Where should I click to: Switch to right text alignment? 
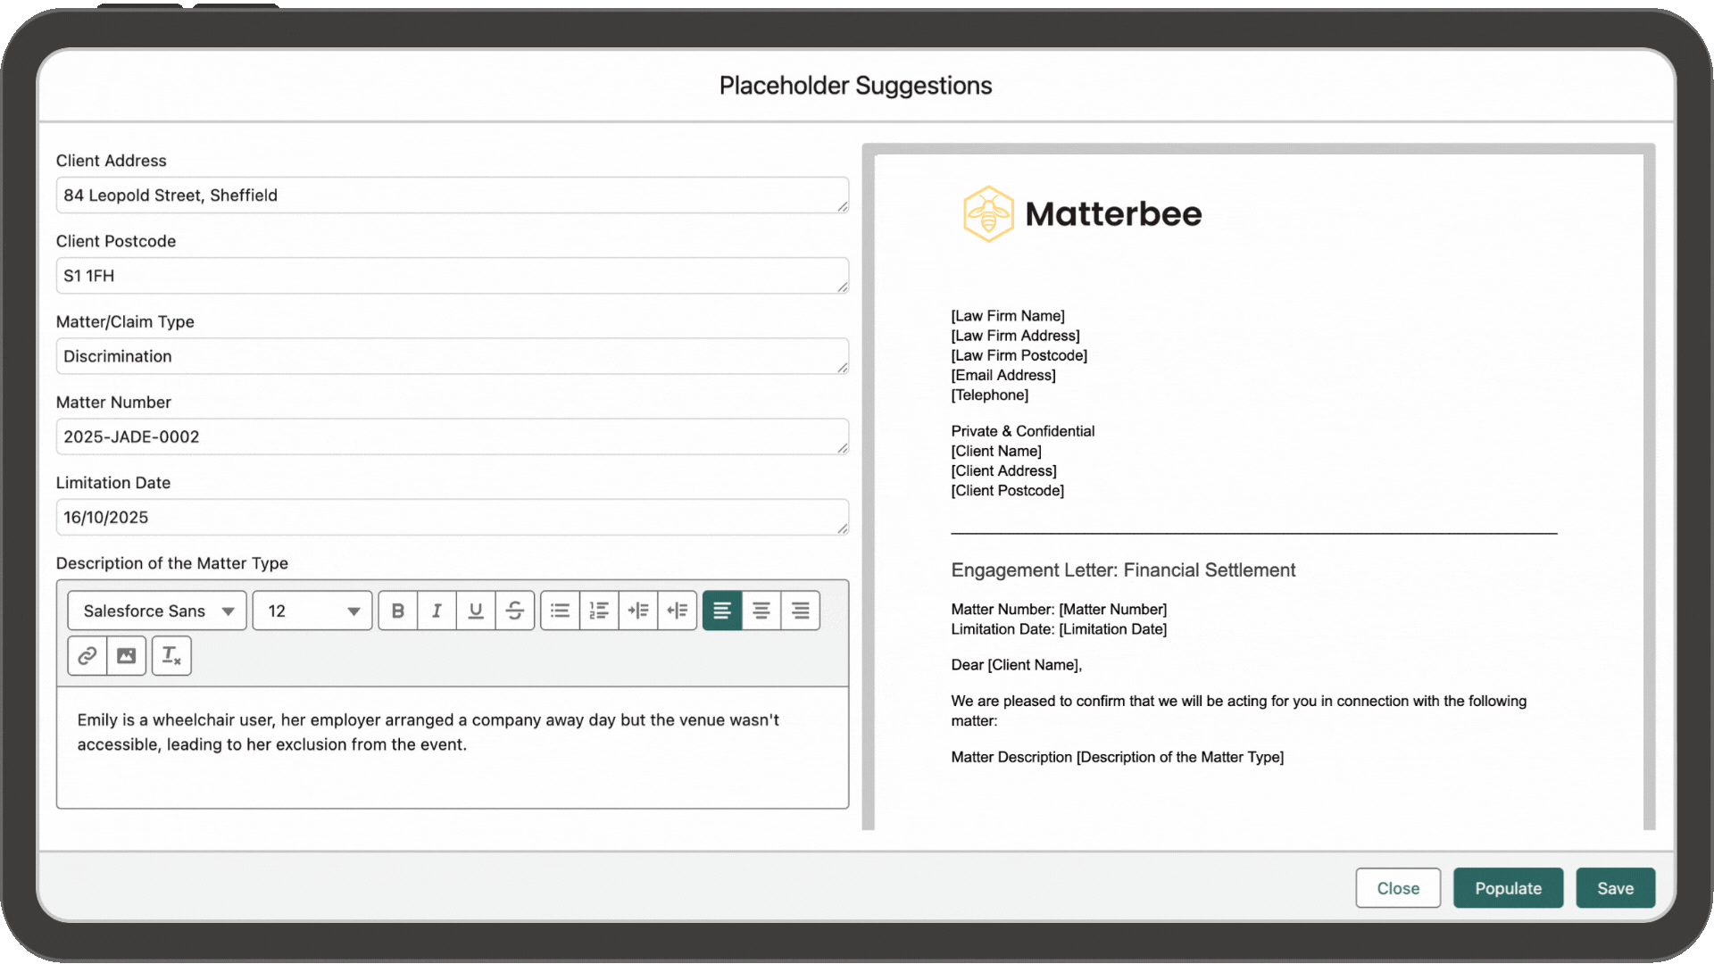801,611
